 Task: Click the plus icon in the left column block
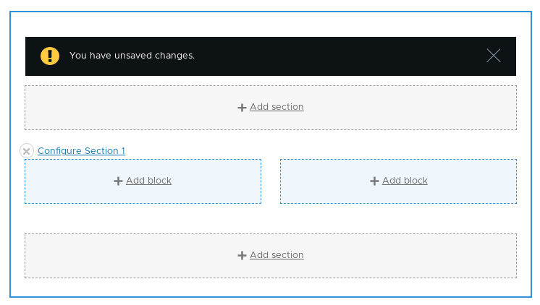(x=118, y=181)
